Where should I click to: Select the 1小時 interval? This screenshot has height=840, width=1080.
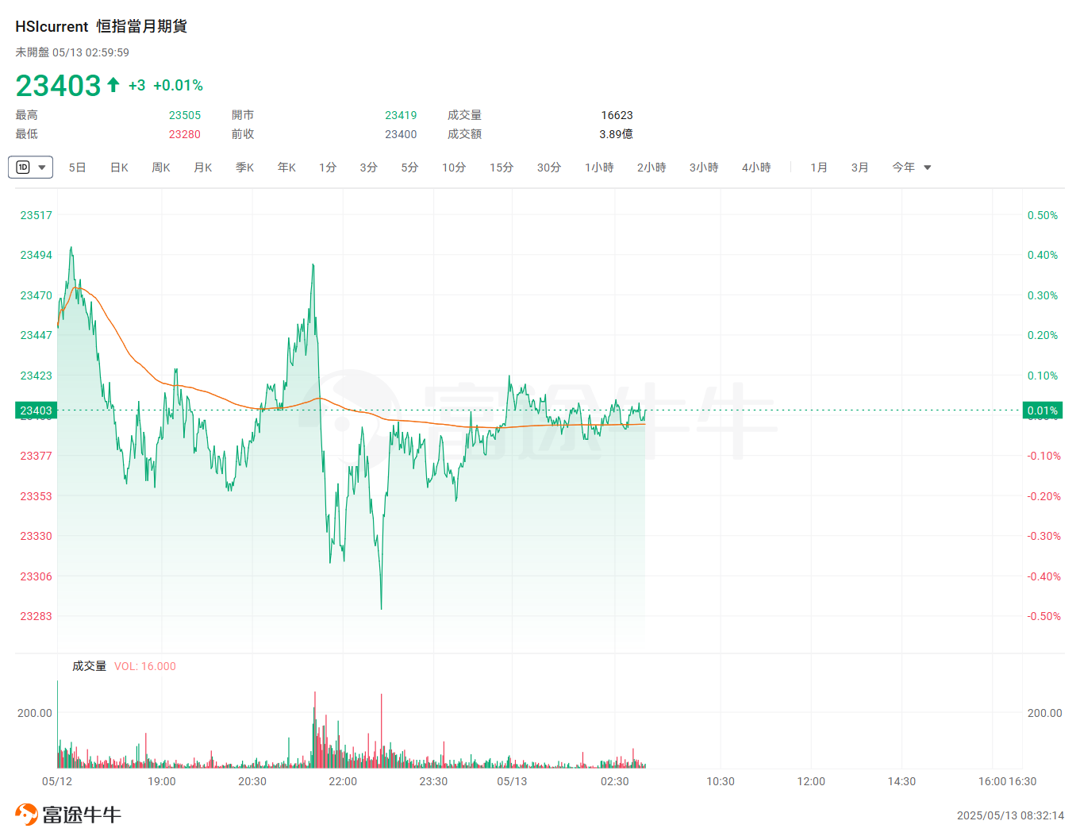click(x=599, y=168)
